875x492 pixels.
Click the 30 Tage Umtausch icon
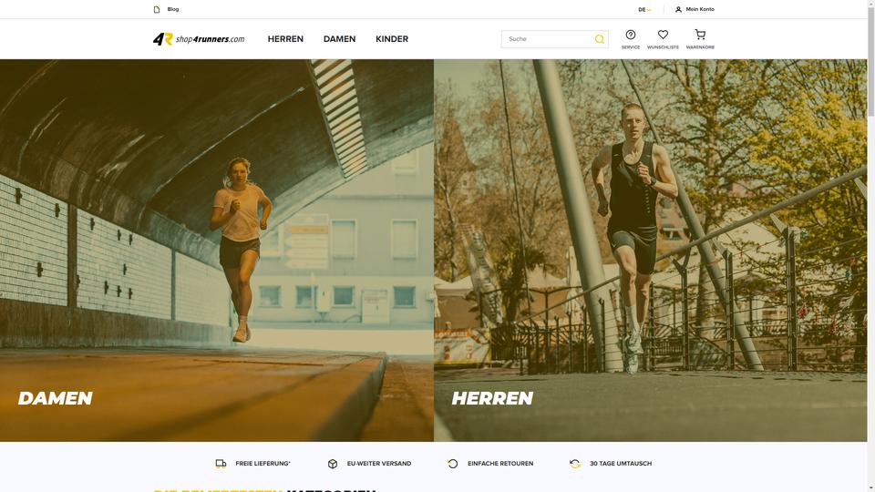click(575, 464)
